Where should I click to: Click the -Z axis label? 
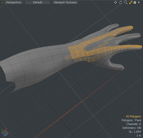[x=14, y=46]
